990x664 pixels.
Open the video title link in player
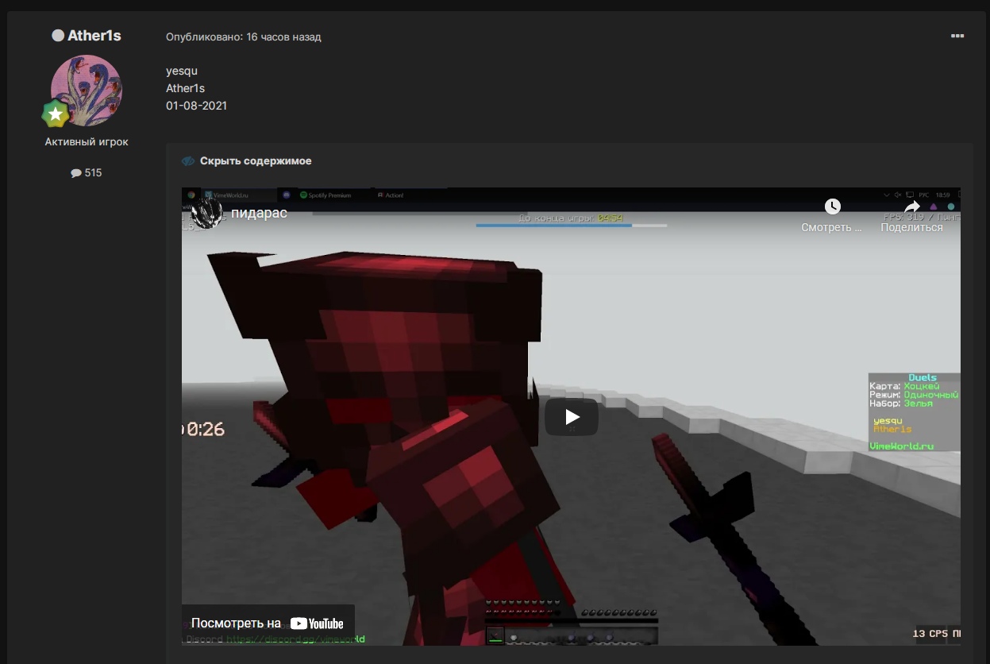coord(259,213)
